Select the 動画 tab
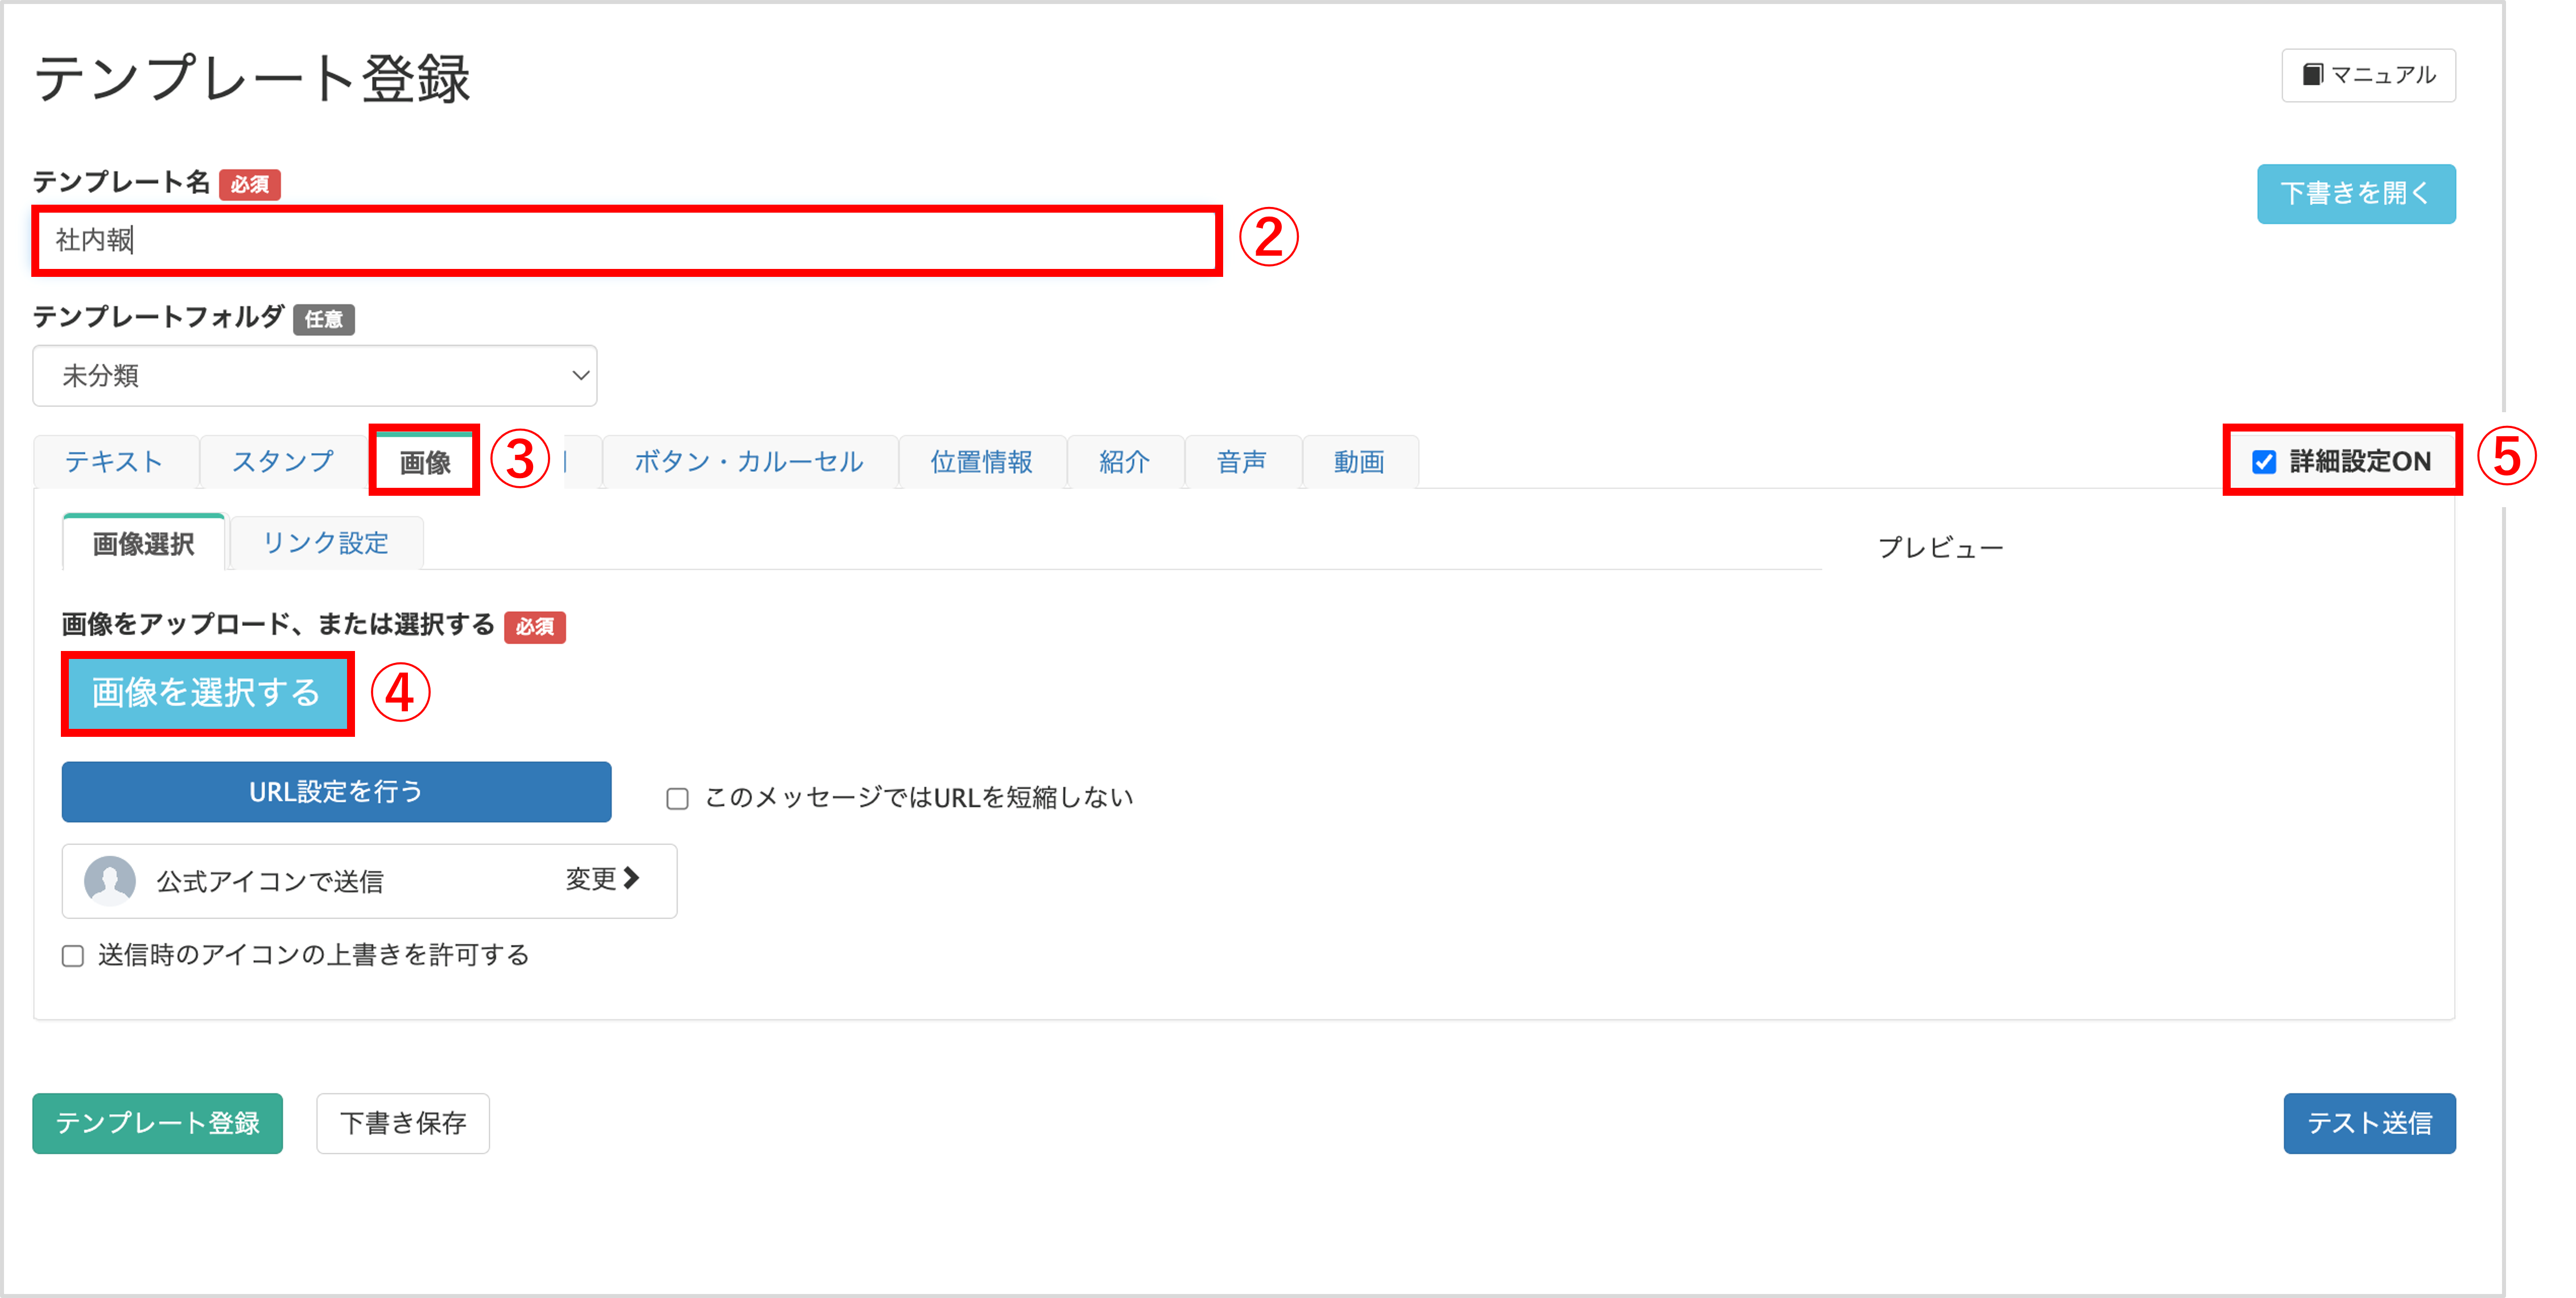 coord(1360,462)
